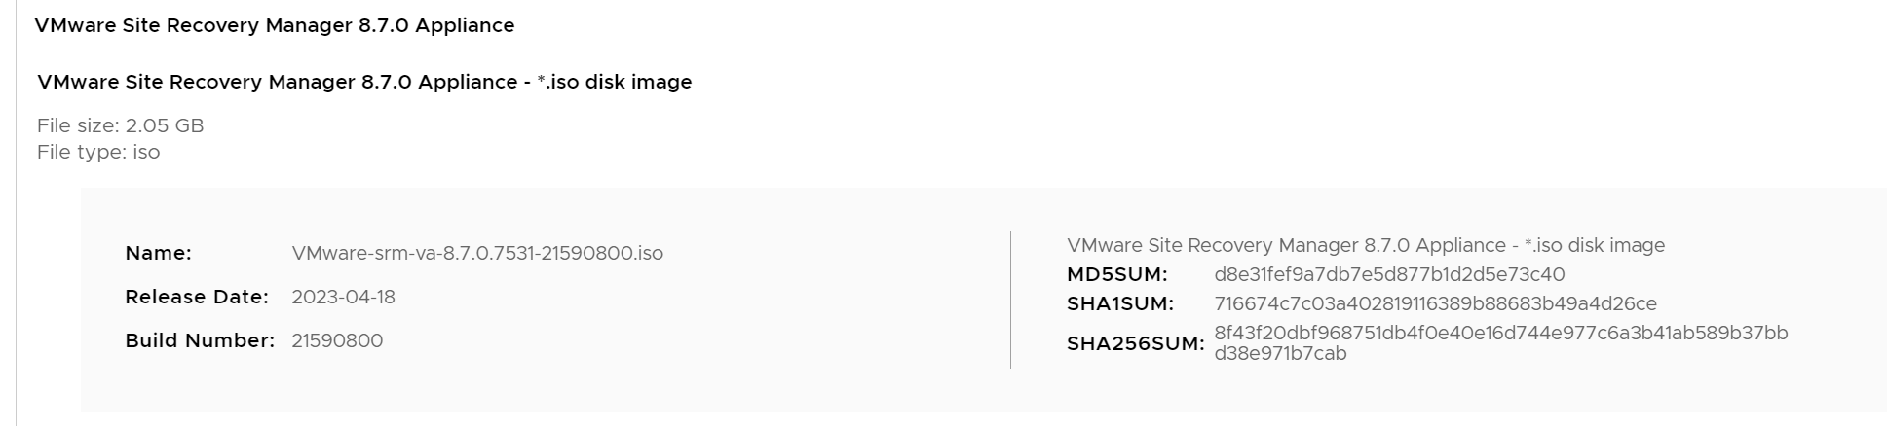Click the 'Build Number:' label
This screenshot has height=426, width=1887.
200,341
